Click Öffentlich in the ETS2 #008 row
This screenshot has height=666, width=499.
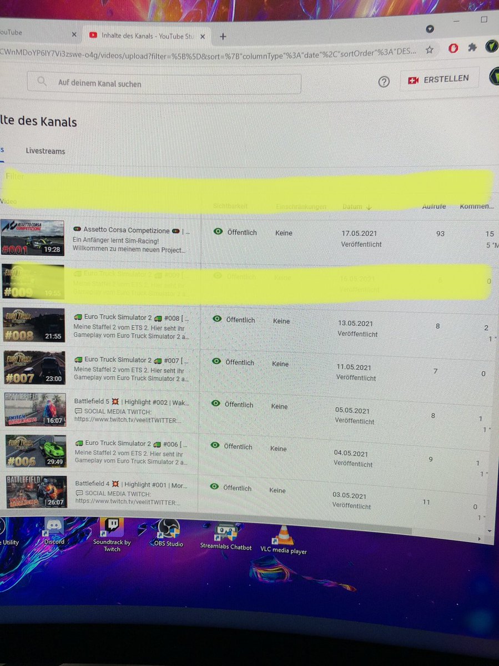(x=241, y=320)
